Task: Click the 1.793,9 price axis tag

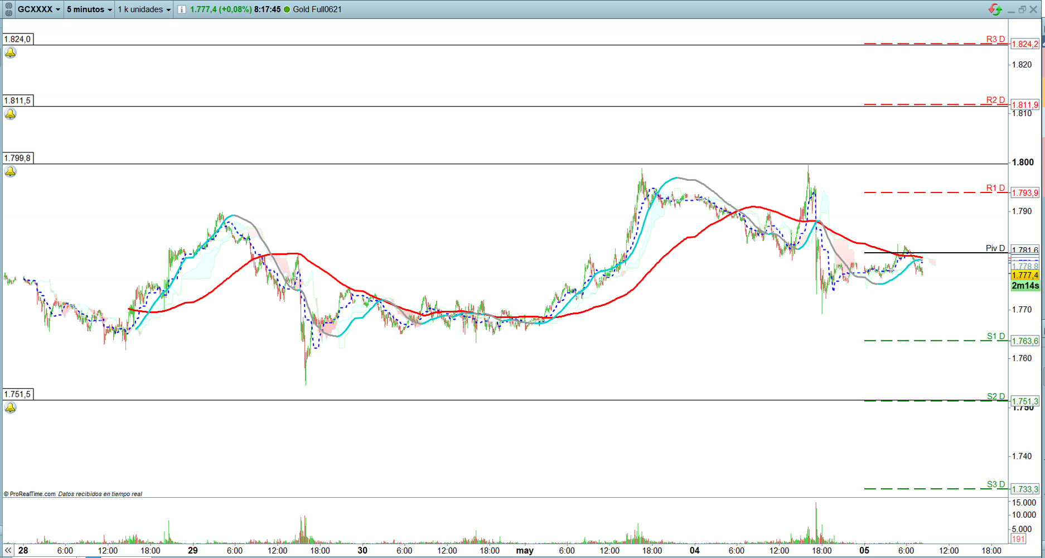Action: tap(1025, 193)
